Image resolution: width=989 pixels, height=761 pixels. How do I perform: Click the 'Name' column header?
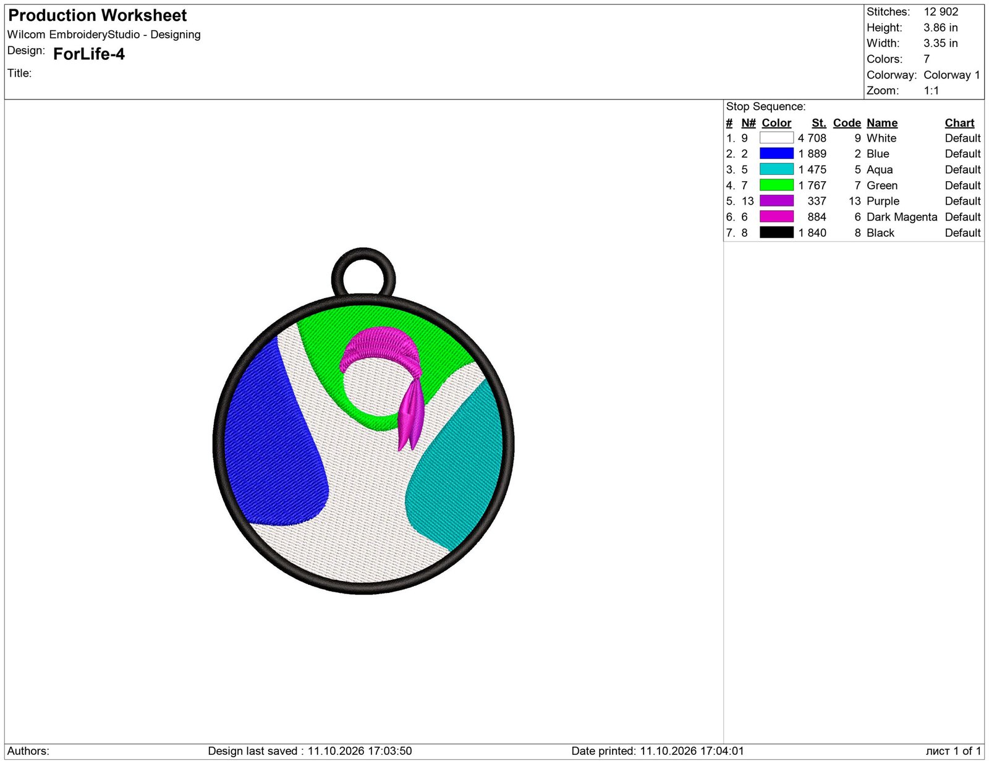(882, 123)
